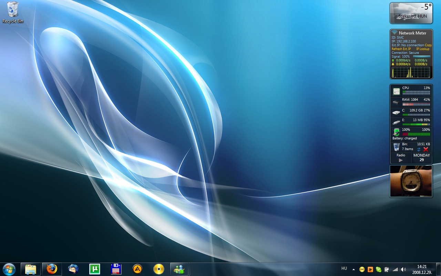Viewport: 441px width, 276px height.
Task: Empty bin with the red X icon
Action: 425,149
